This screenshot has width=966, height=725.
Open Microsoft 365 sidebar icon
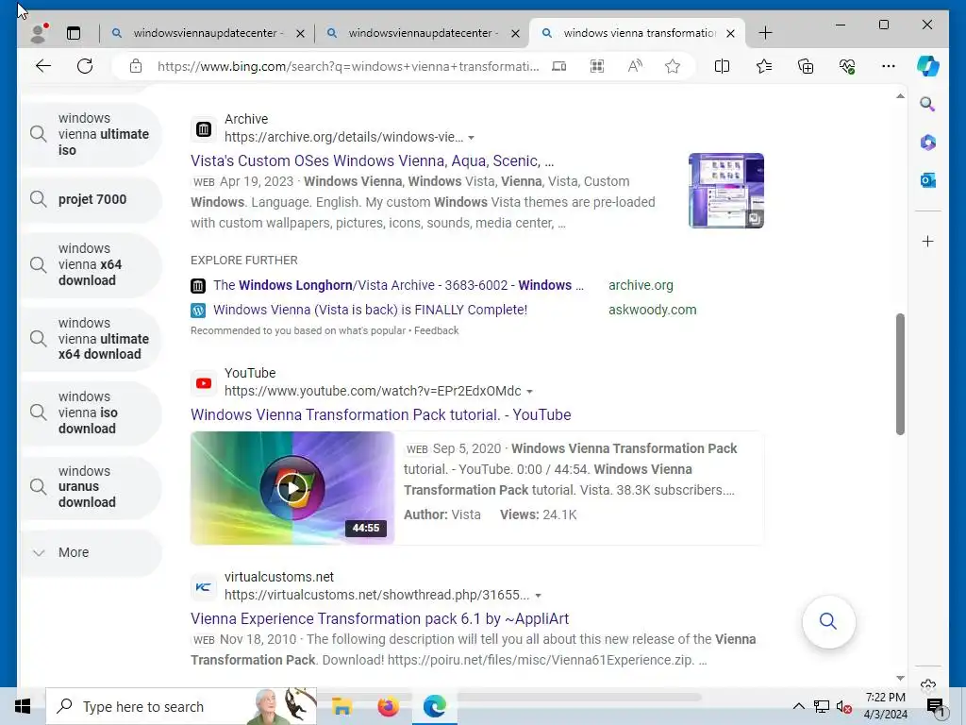[x=928, y=143]
